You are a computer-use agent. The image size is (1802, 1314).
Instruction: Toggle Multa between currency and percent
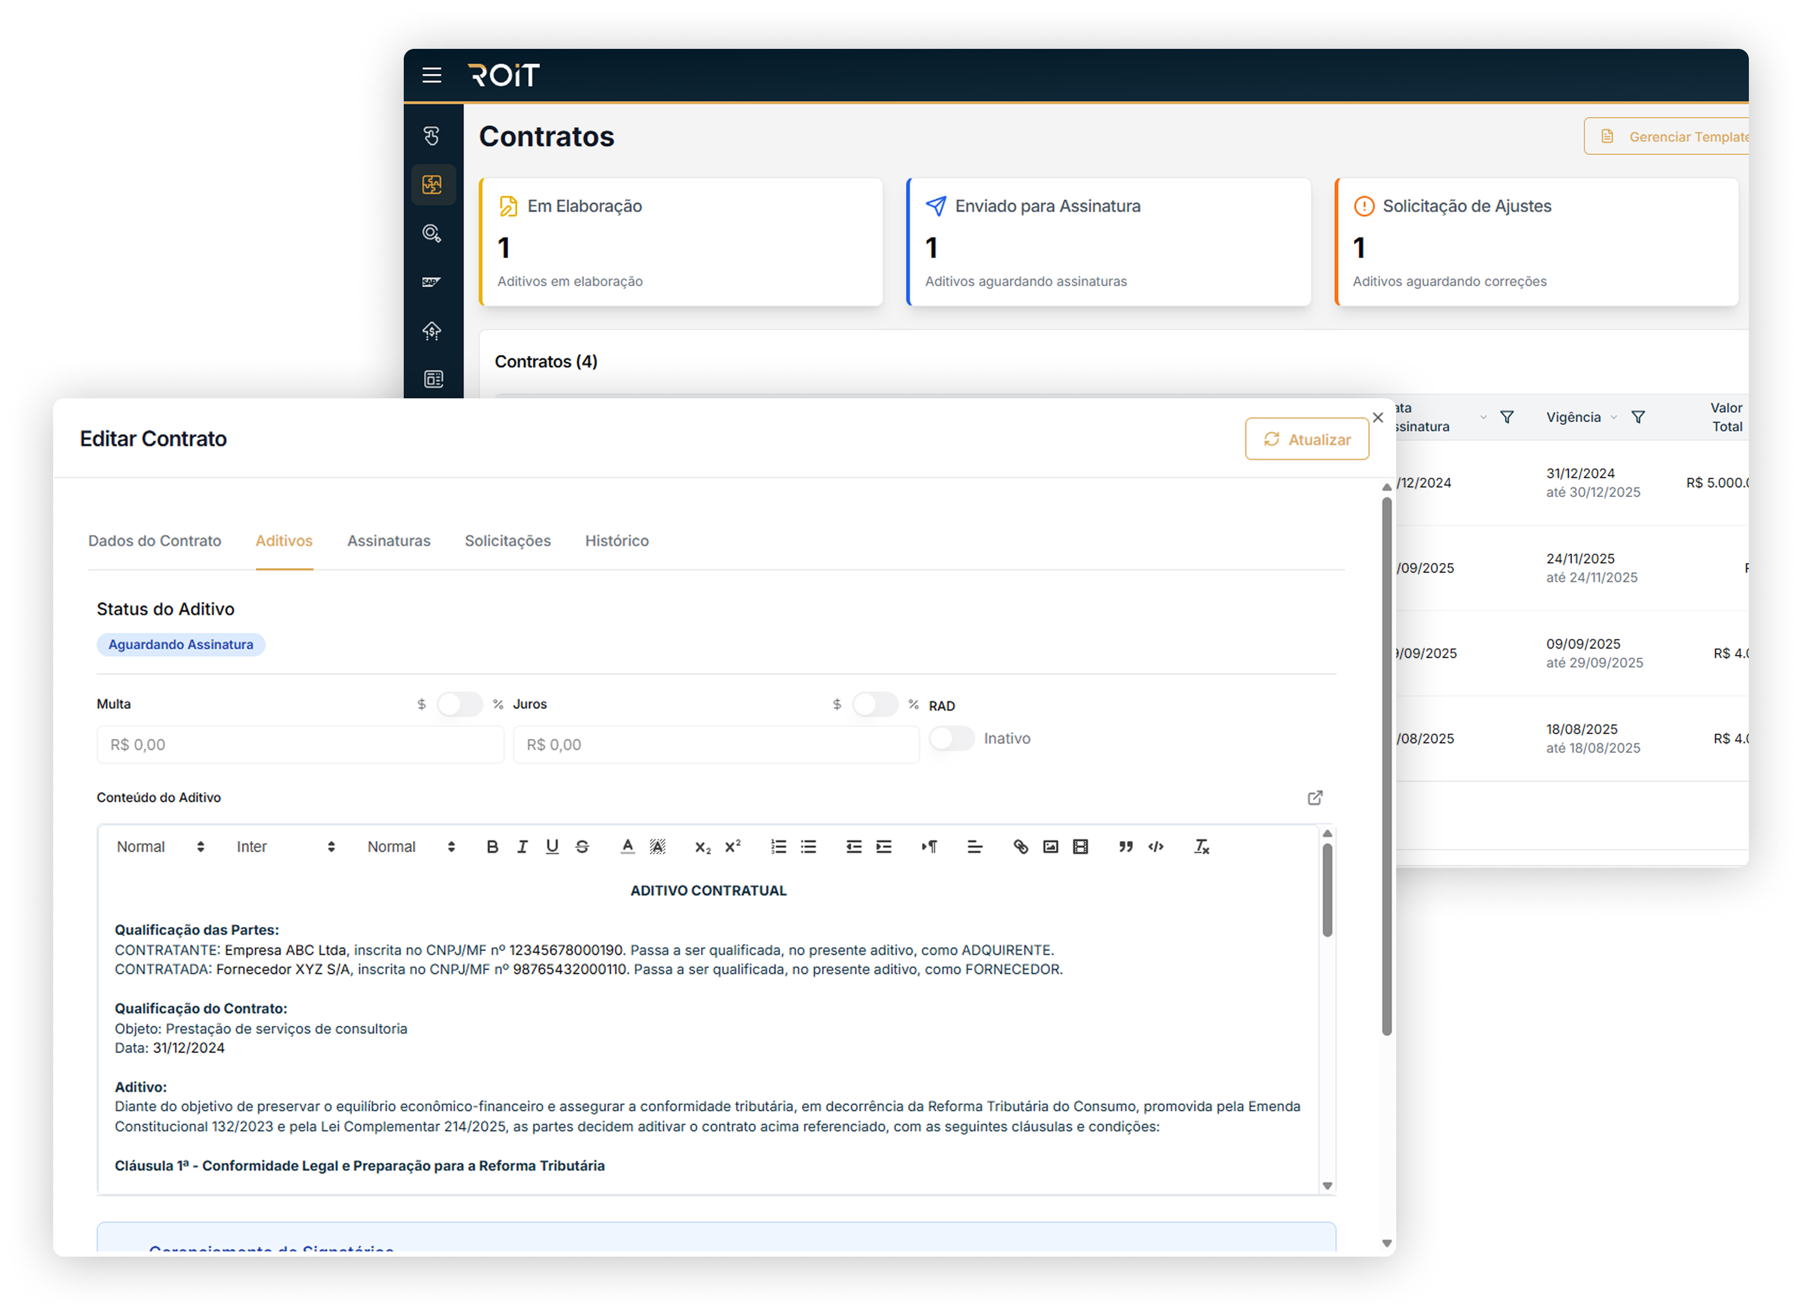pos(460,705)
